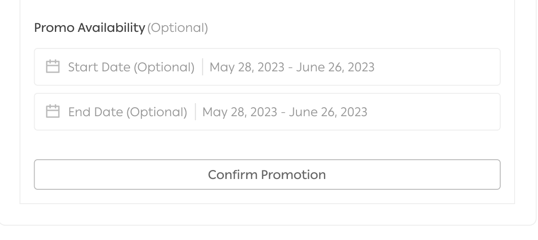
Task: Select the End Date (Optional) placeholder text
Action: pos(127,112)
